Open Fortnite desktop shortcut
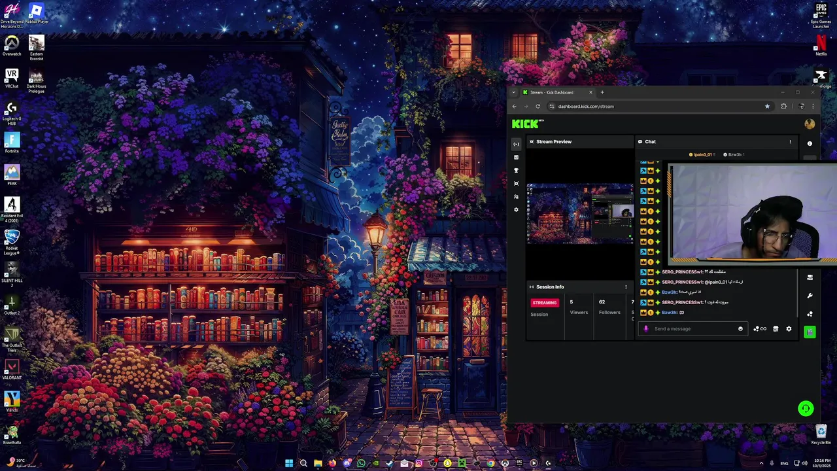837x471 pixels. pos(12,143)
